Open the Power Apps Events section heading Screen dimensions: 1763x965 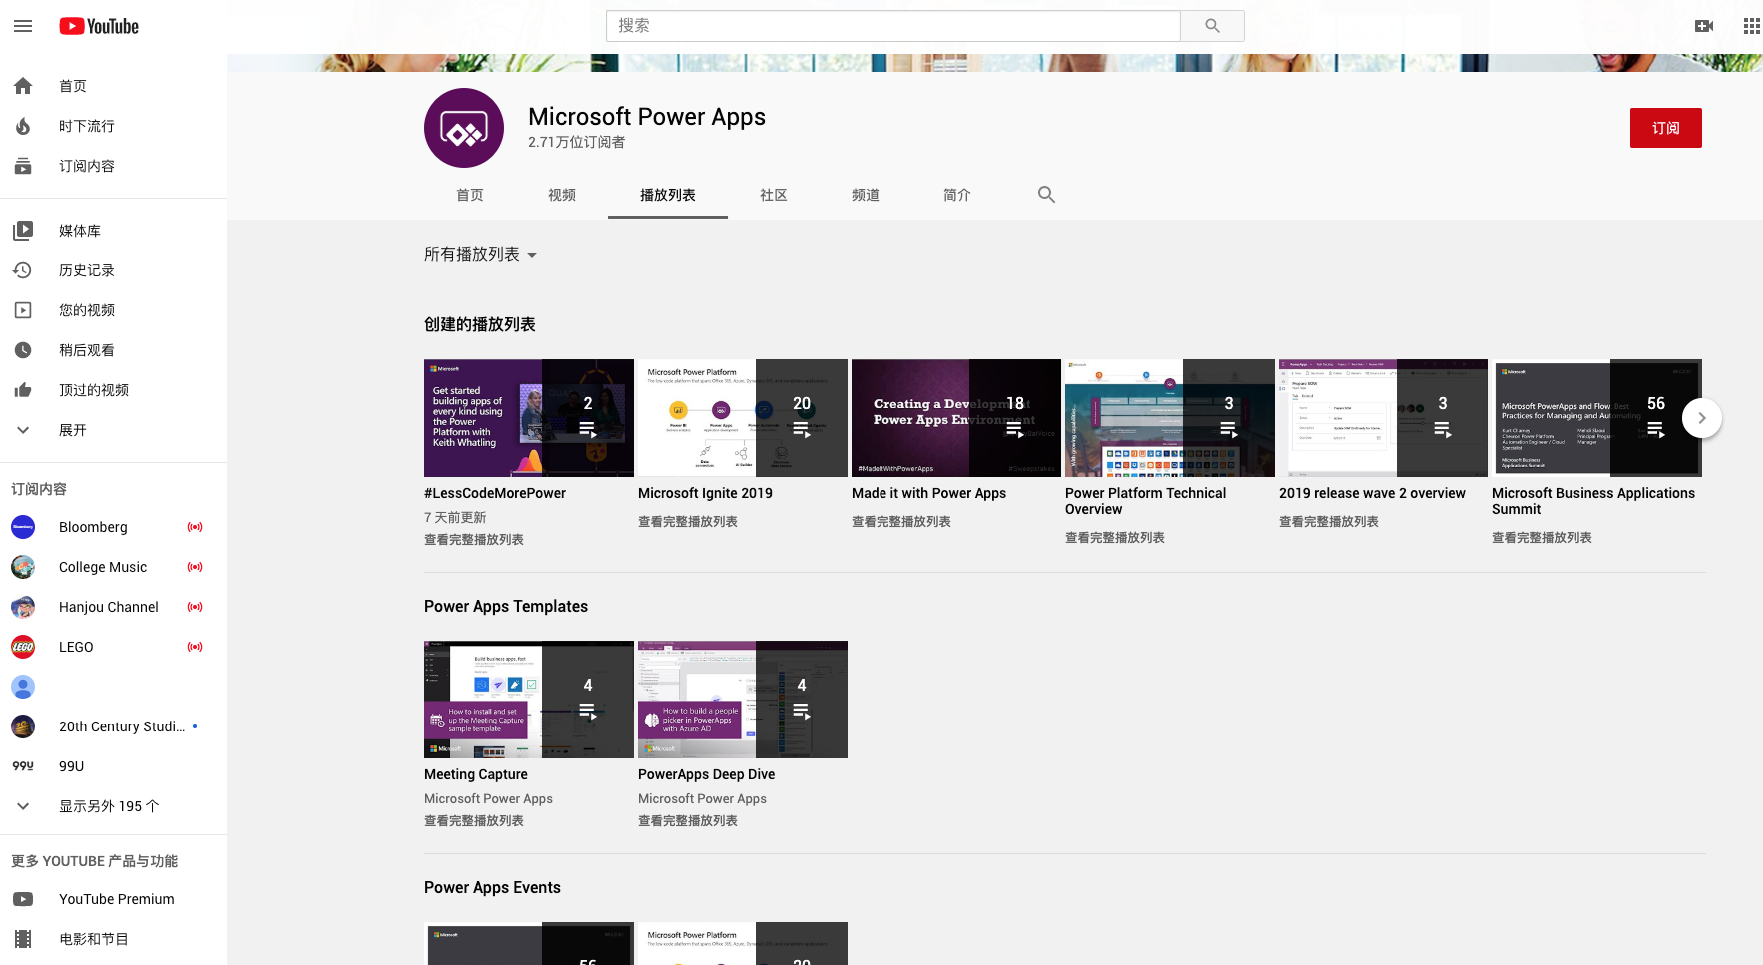492,887
